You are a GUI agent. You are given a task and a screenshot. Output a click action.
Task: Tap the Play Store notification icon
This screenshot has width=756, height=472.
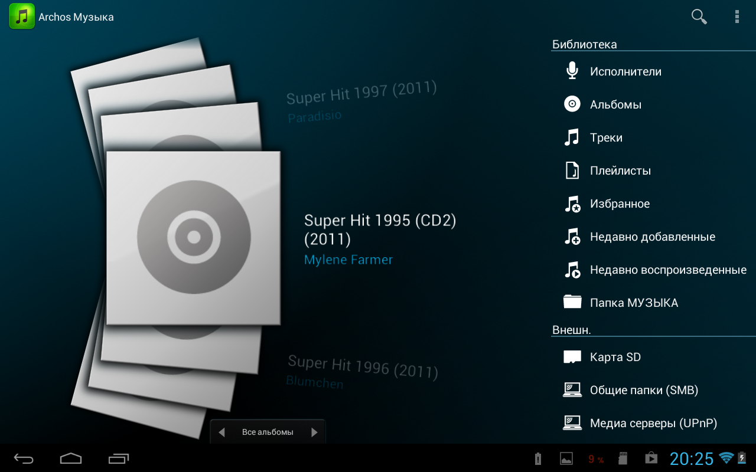pos(650,458)
